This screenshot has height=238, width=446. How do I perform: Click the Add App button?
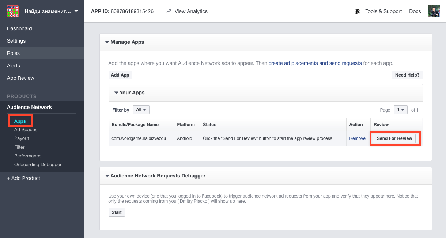coord(120,75)
